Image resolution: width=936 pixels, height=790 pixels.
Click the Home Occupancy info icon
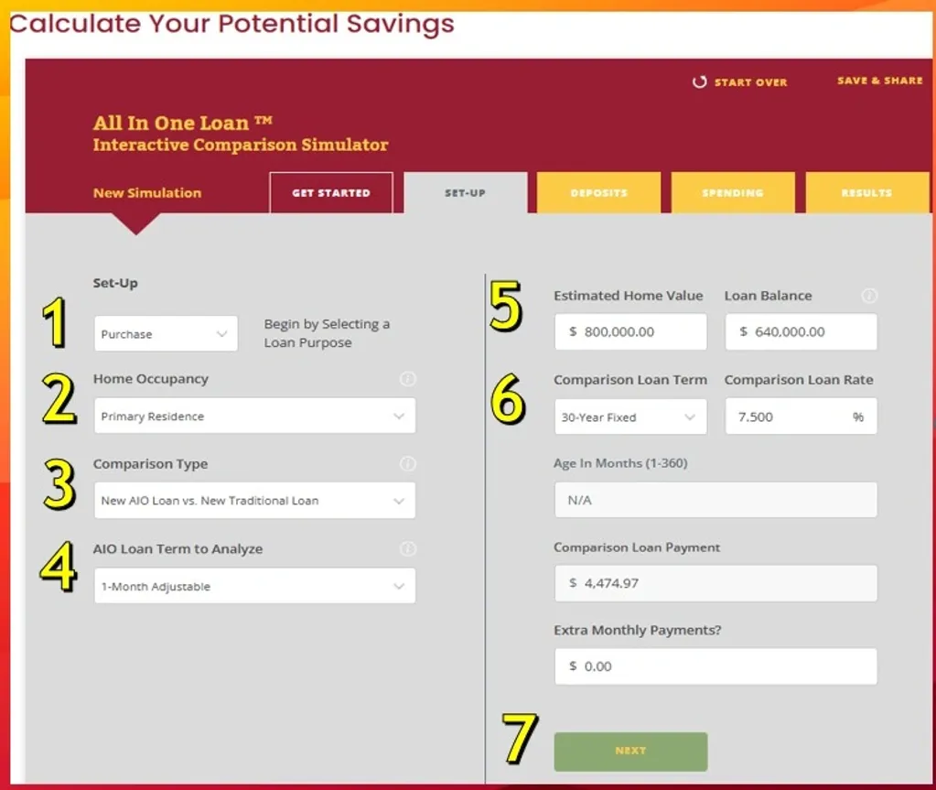[408, 378]
